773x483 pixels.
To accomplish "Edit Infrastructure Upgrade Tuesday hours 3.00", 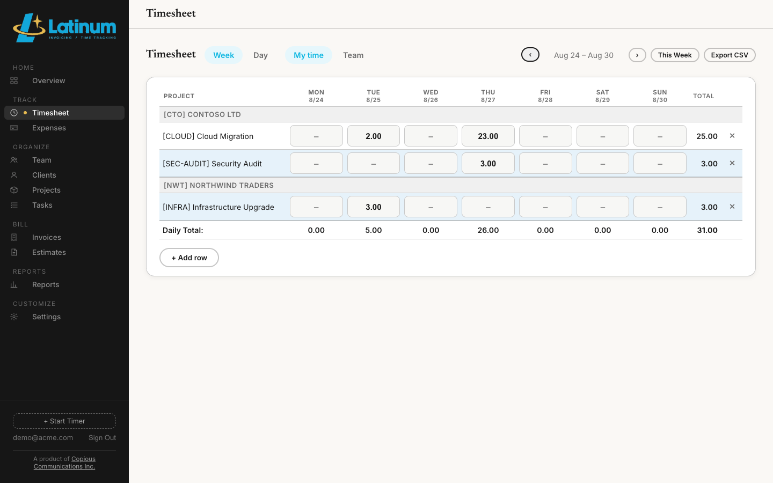I will tap(374, 207).
